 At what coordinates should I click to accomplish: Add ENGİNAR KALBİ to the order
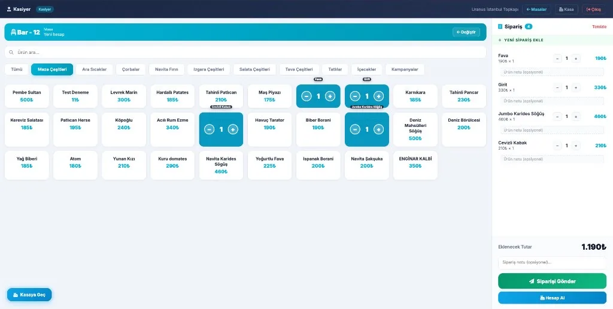coord(415,165)
